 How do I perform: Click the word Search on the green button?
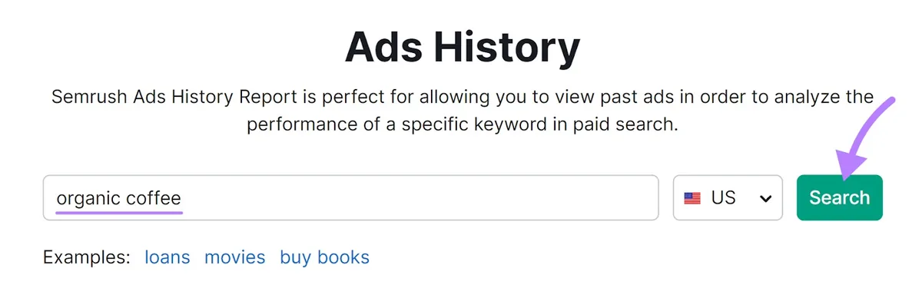(839, 198)
